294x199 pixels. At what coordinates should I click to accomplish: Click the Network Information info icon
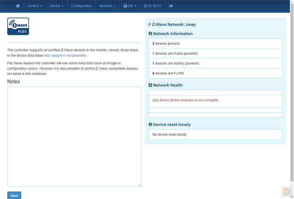tap(150, 34)
